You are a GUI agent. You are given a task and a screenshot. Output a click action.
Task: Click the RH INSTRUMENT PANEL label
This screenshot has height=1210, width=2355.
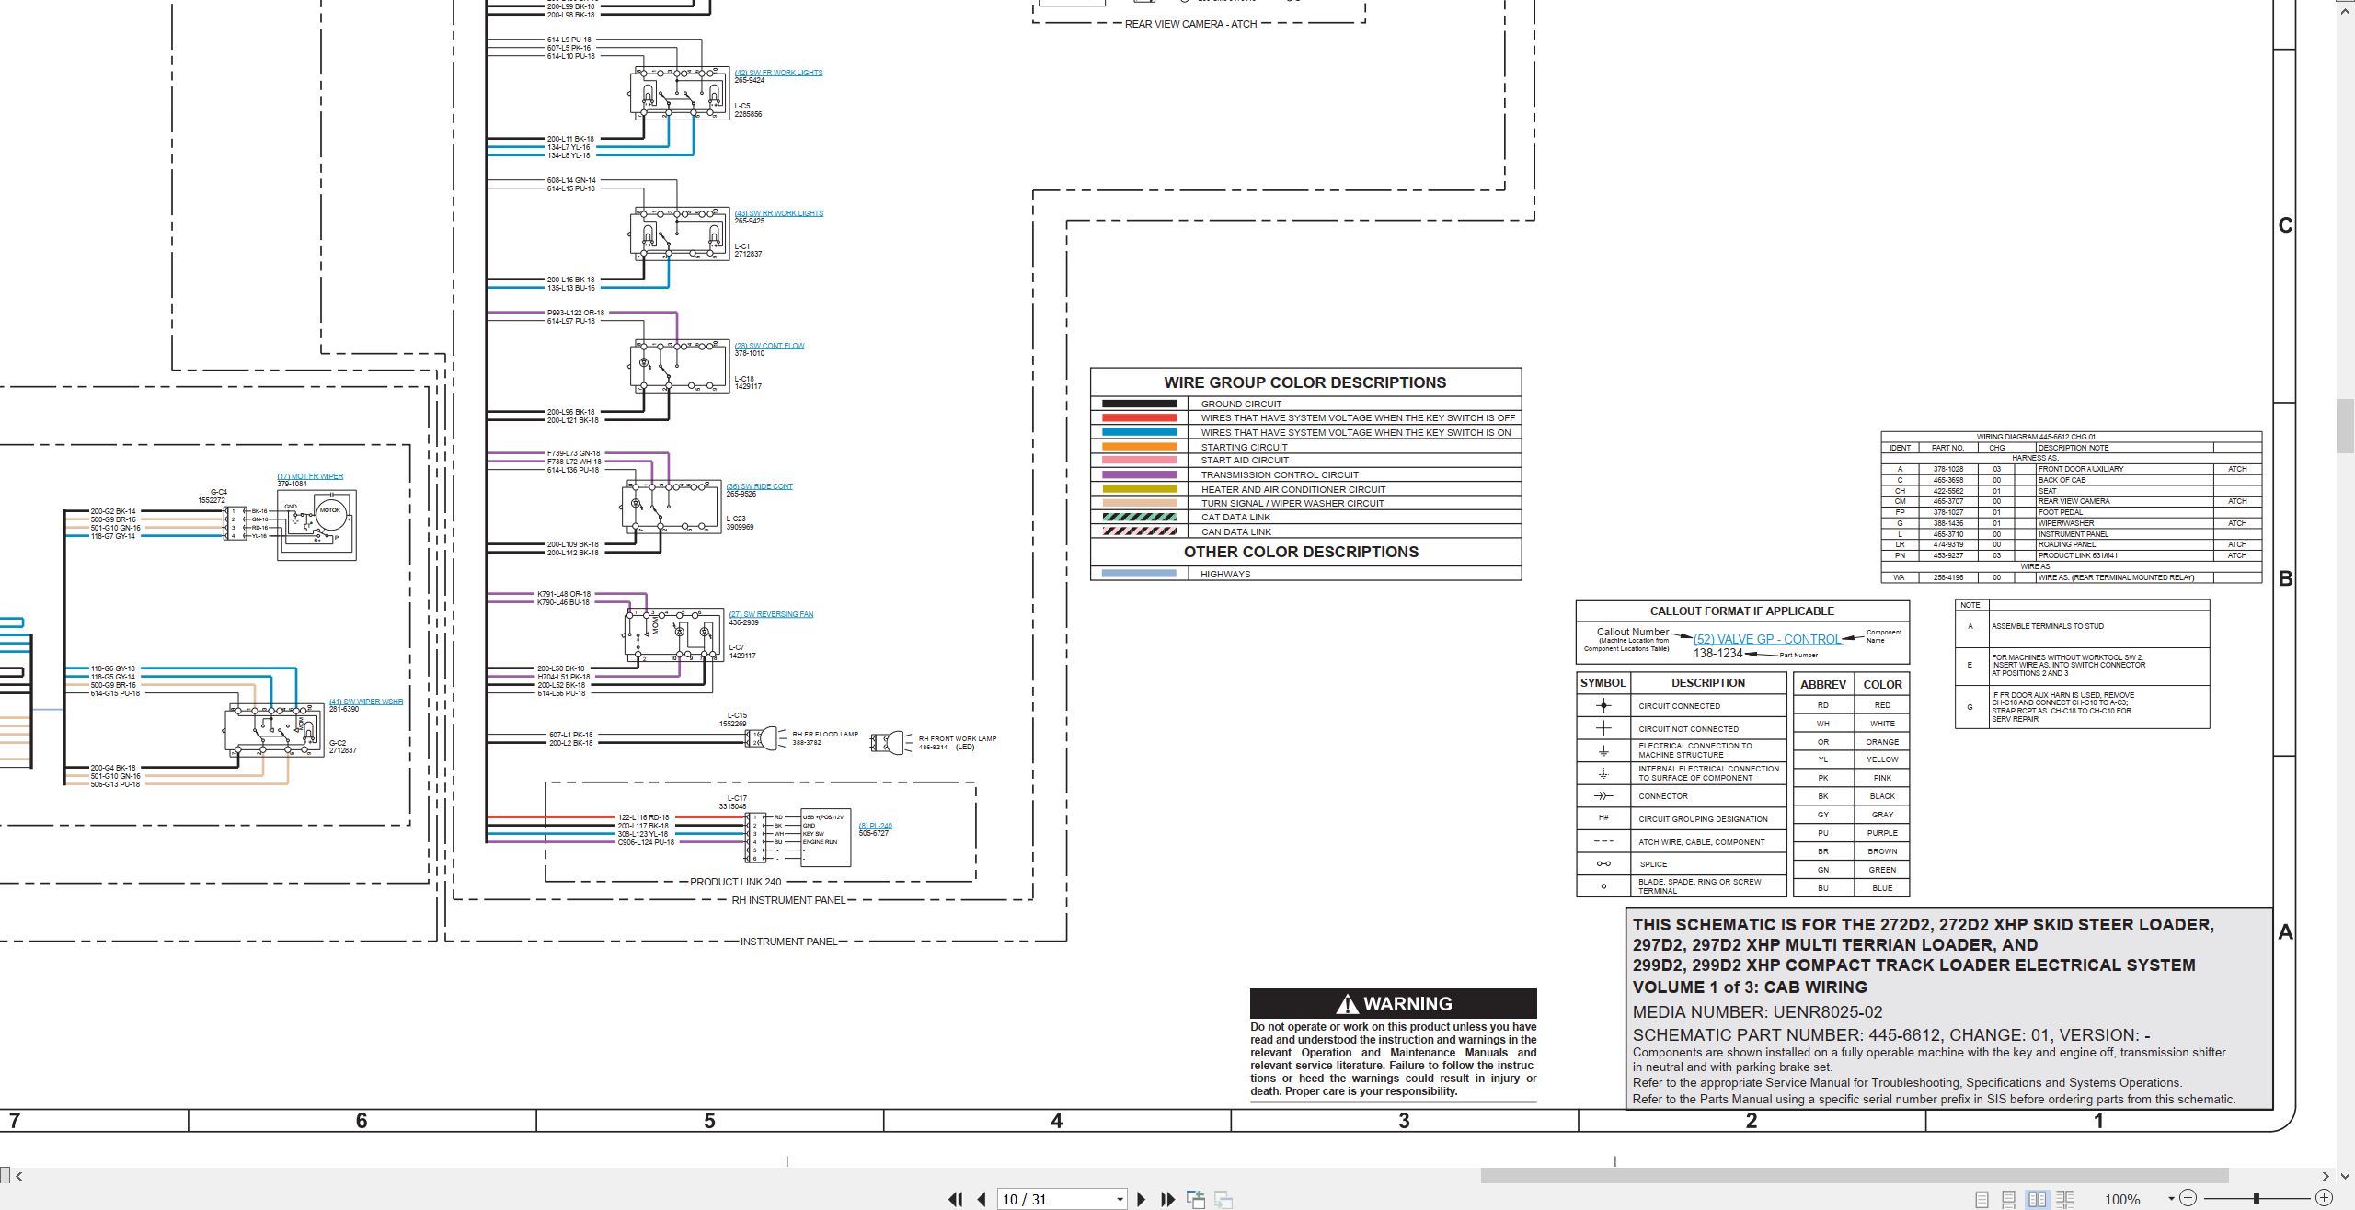[788, 900]
